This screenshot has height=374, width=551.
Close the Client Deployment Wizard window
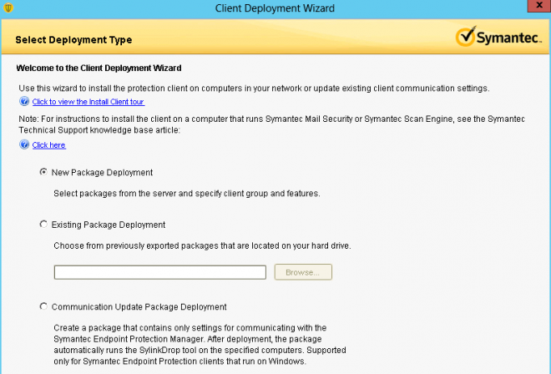tap(538, 6)
